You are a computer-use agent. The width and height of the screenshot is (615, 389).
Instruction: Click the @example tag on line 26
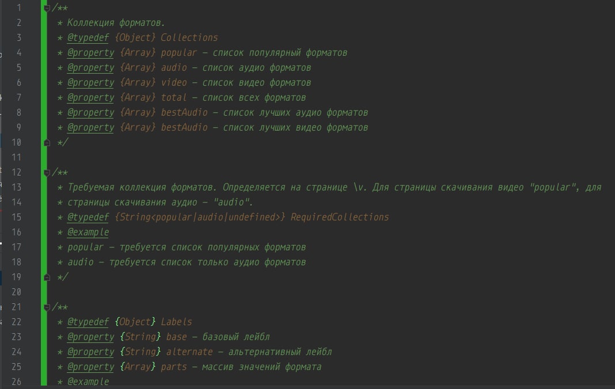click(88, 382)
